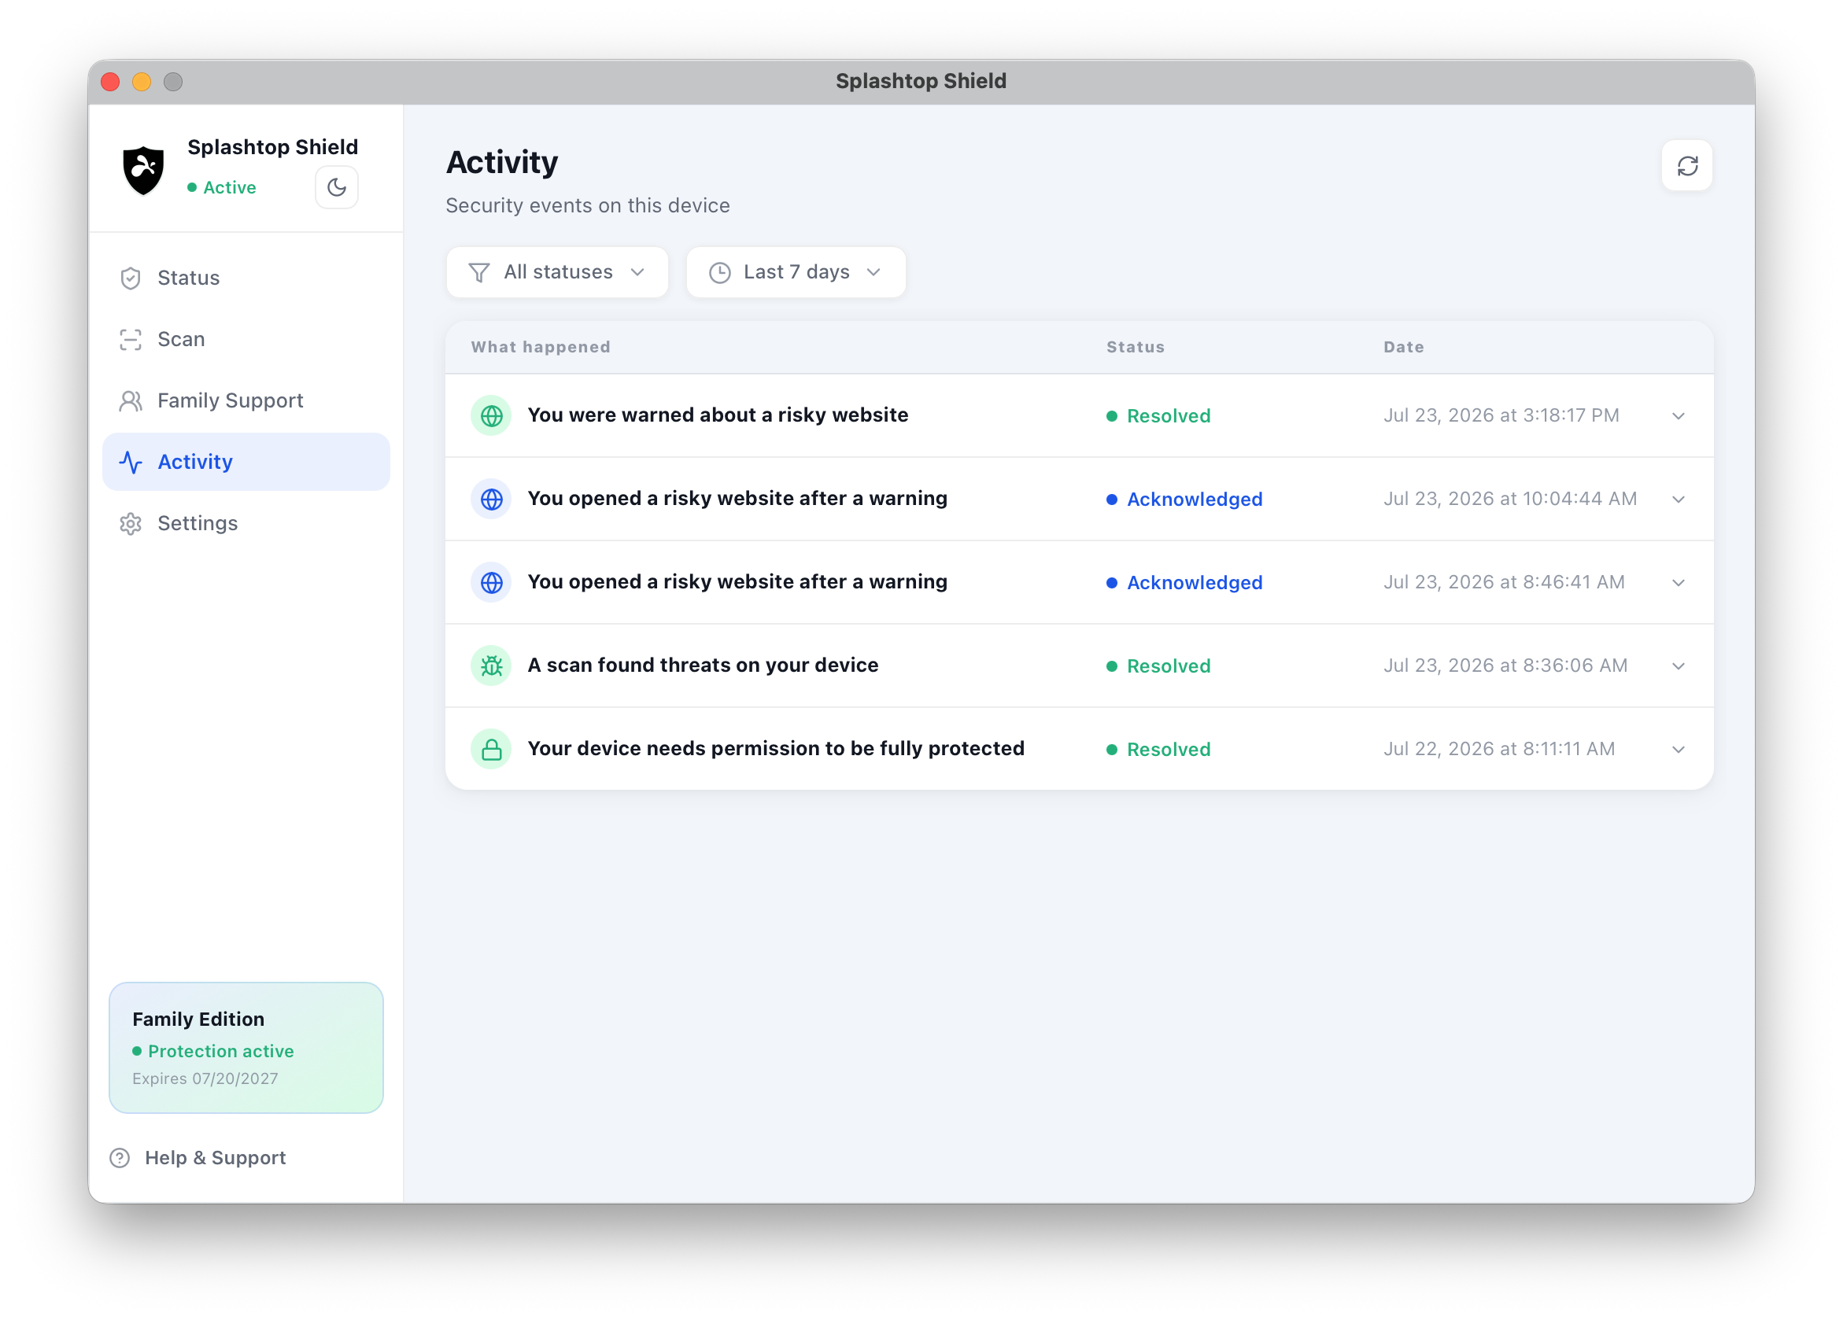Click Acknowledged status on the 8:46:41 AM row
The height and width of the screenshot is (1320, 1843).
(1185, 582)
